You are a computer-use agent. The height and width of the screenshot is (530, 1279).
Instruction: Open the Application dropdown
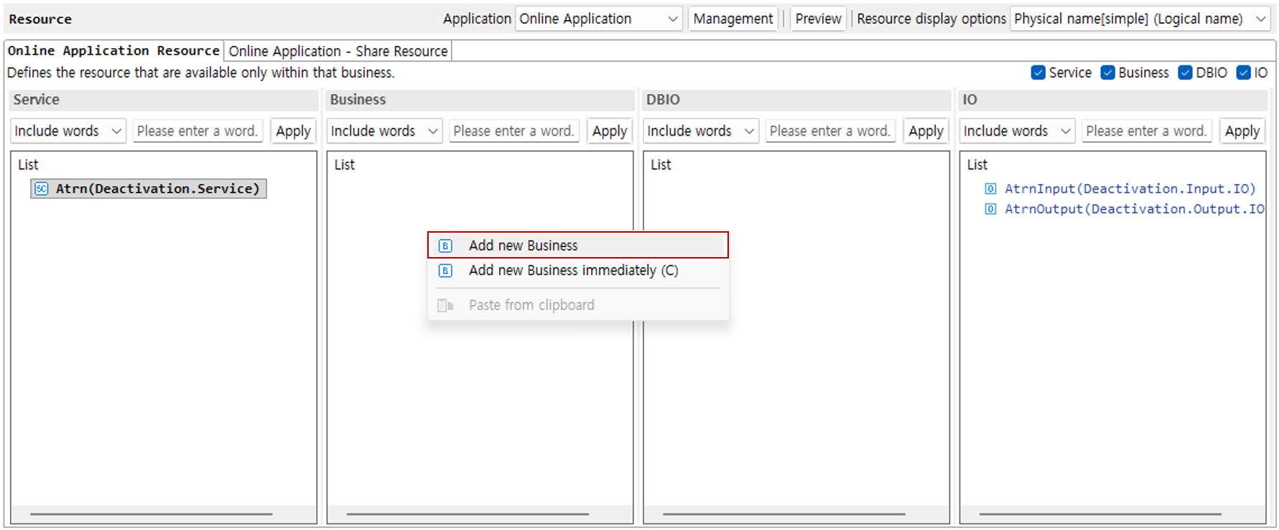coord(598,19)
